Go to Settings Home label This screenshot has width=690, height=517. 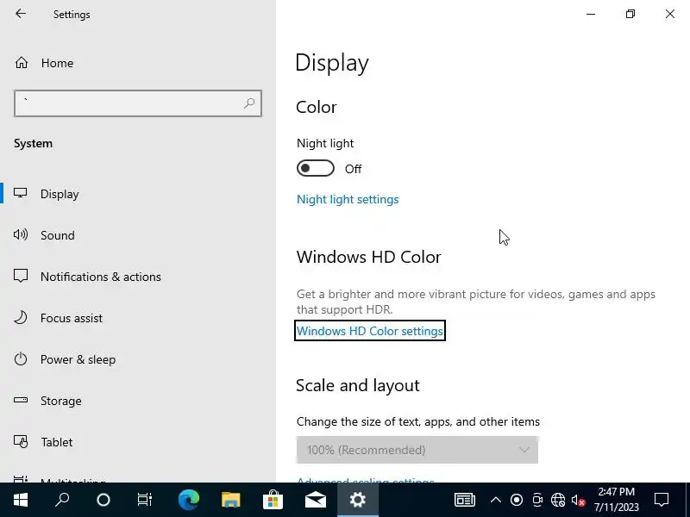(57, 63)
